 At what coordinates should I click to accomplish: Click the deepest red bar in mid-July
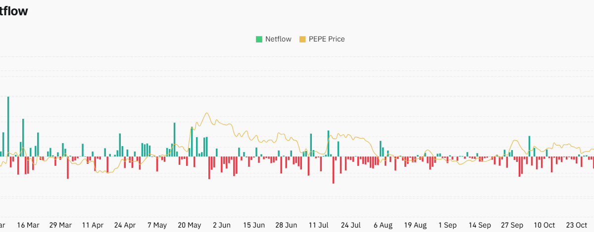333,170
